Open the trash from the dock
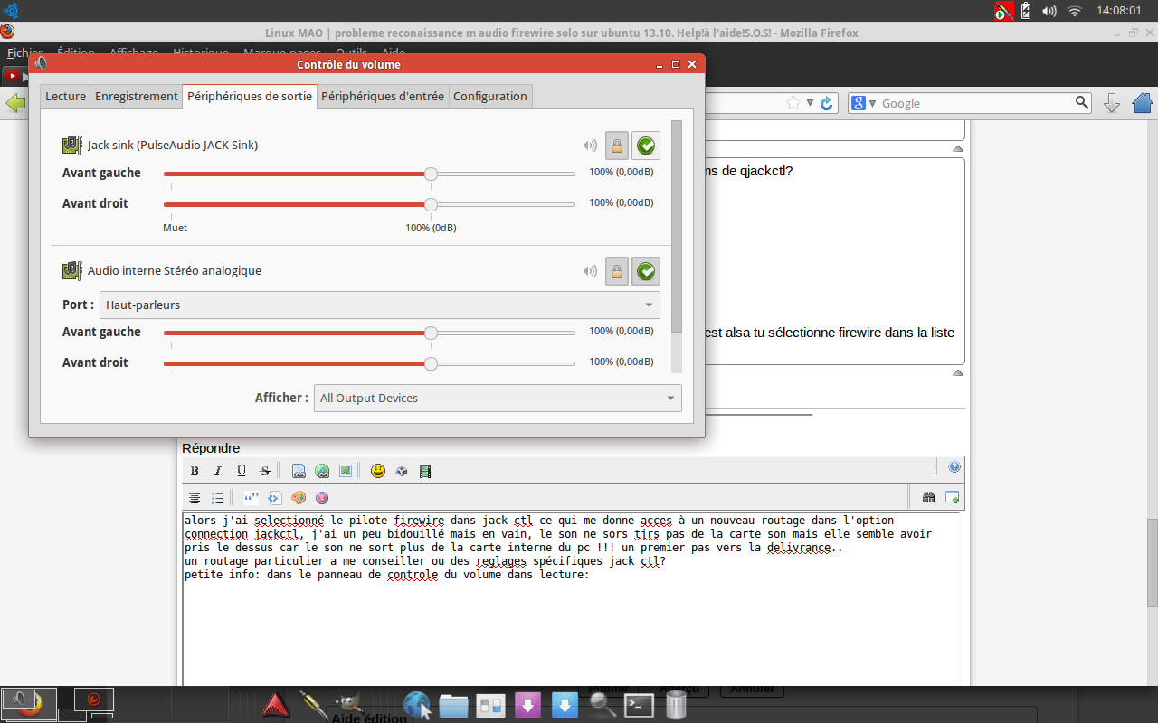 (676, 704)
